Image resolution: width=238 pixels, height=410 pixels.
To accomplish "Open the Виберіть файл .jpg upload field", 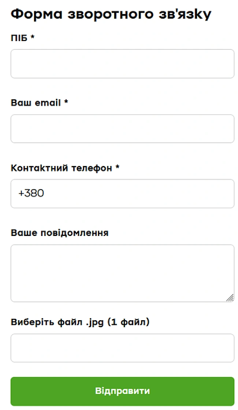I will [x=122, y=348].
